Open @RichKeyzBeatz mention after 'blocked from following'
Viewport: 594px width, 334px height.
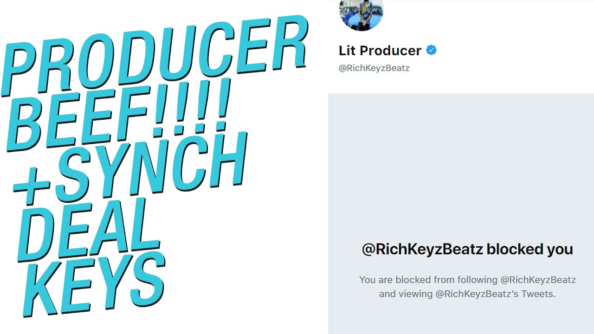pos(538,280)
